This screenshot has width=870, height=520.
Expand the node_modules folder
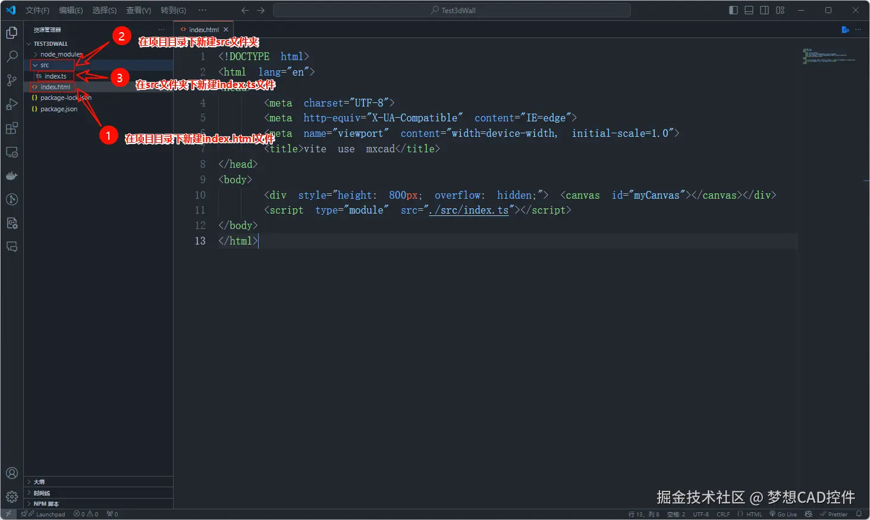point(98,54)
